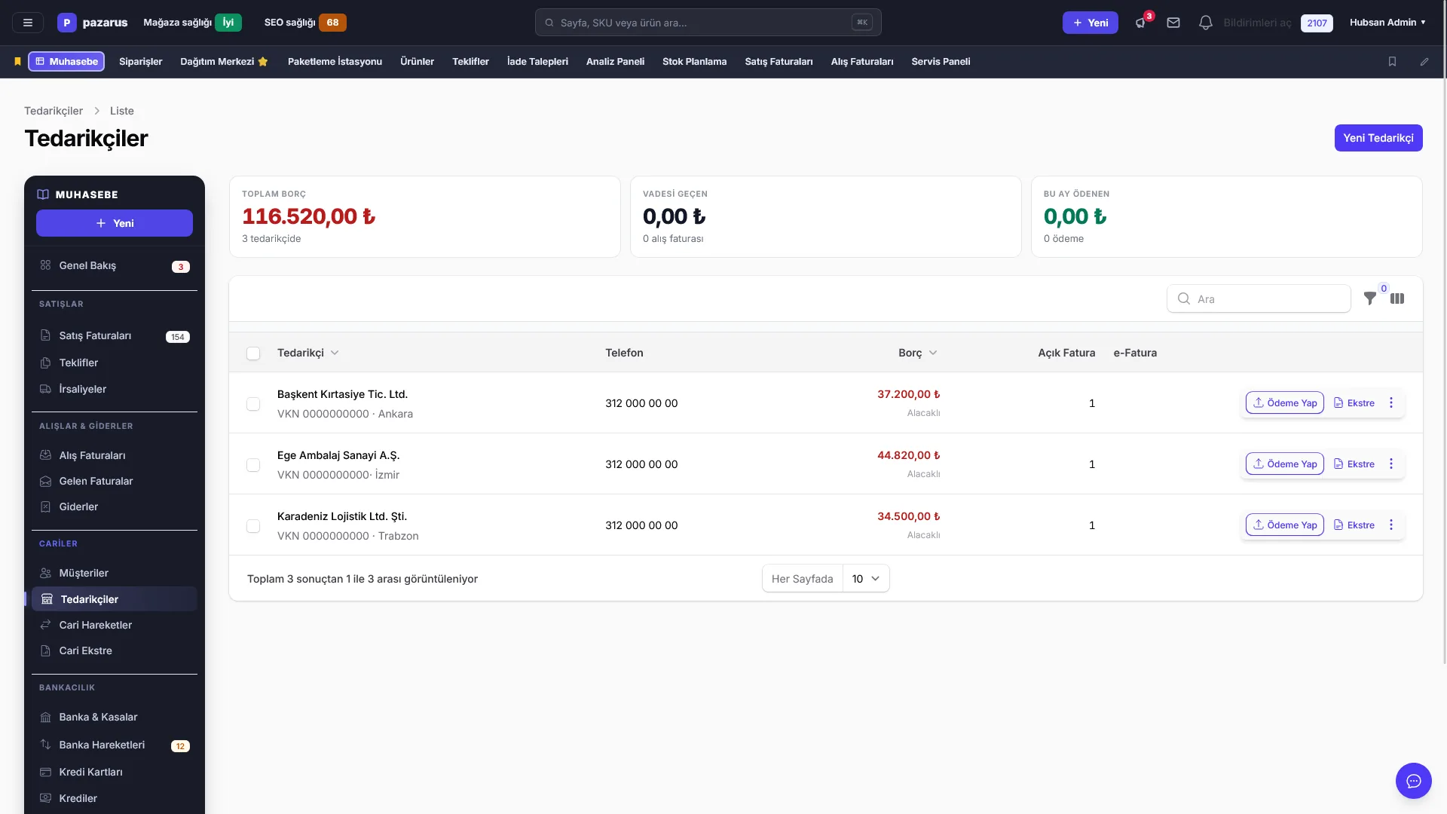Viewport: 1447px width, 814px height.
Task: Click Ekstre for Ege Ambalaj Sanayi
Action: click(x=1354, y=464)
